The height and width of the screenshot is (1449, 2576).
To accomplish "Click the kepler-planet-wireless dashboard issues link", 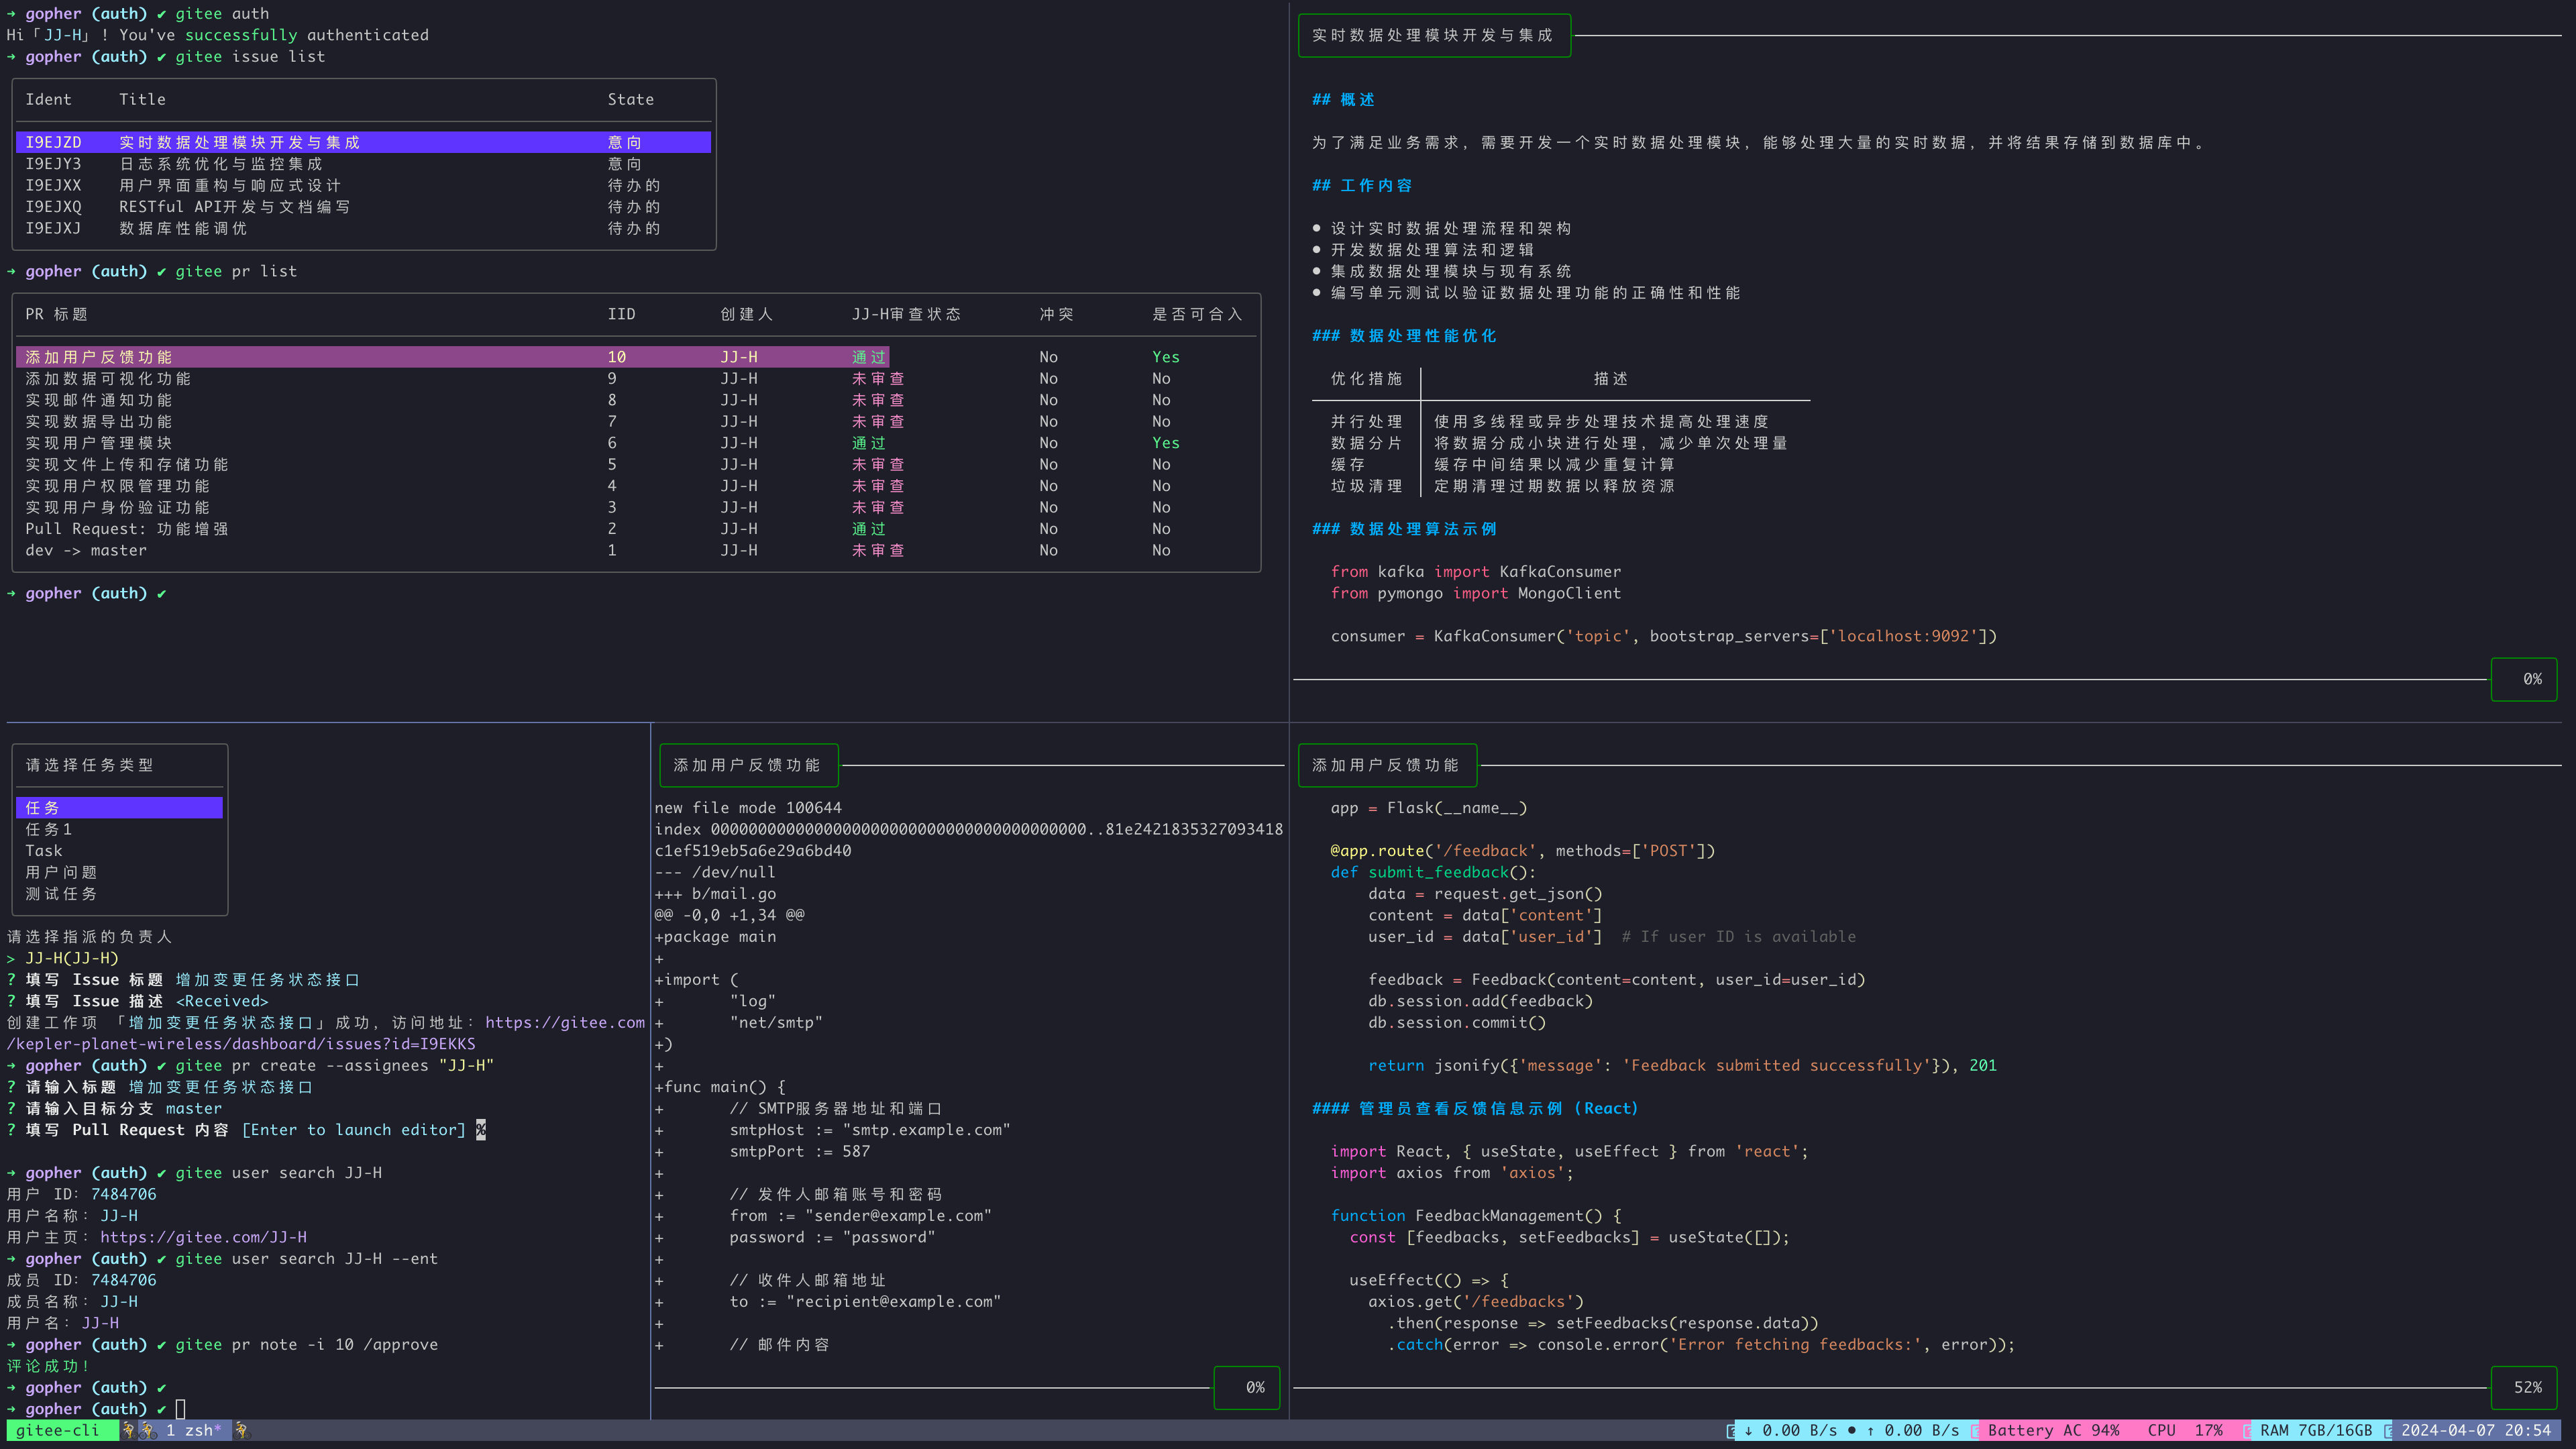I will [x=241, y=1044].
